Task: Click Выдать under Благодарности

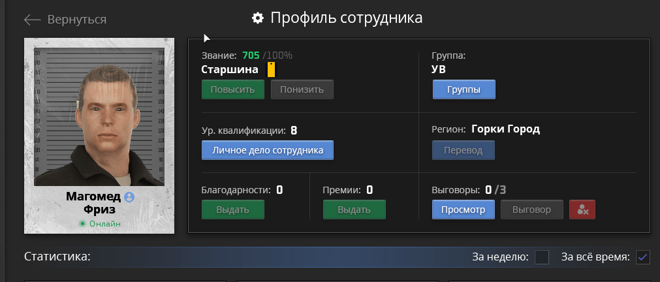Action: [x=233, y=210]
